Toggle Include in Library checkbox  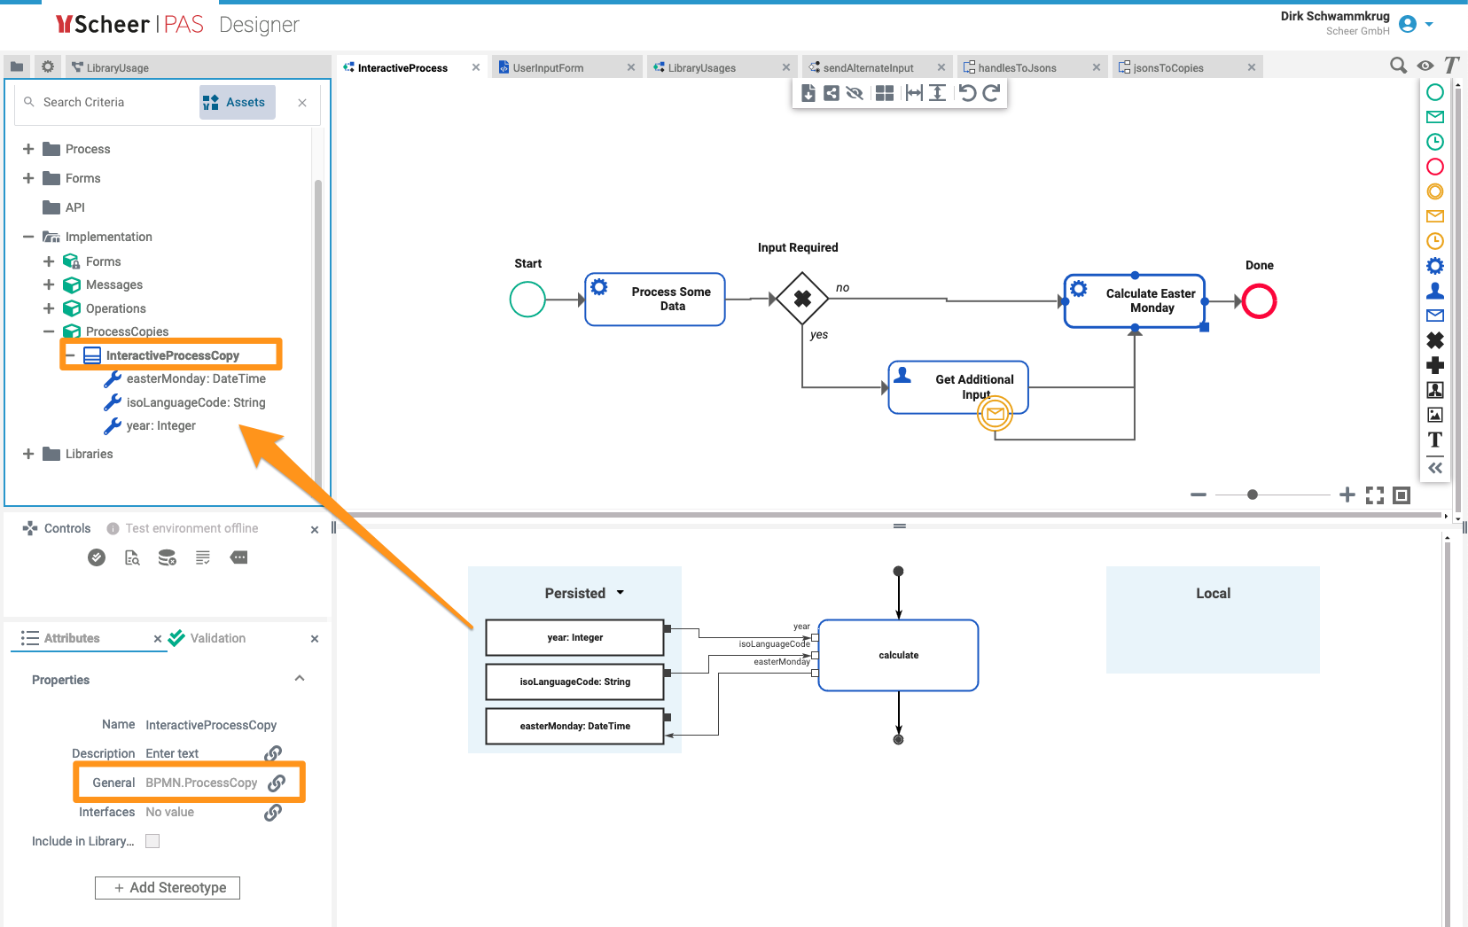tap(152, 841)
